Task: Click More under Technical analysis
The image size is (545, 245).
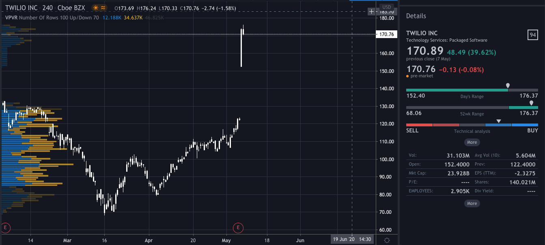Action: [472, 142]
